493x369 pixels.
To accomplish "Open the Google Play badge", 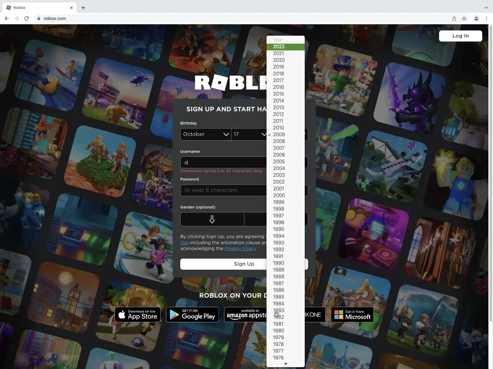I will 192,315.
